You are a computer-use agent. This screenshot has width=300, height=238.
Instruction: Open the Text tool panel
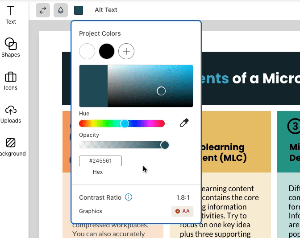(11, 15)
